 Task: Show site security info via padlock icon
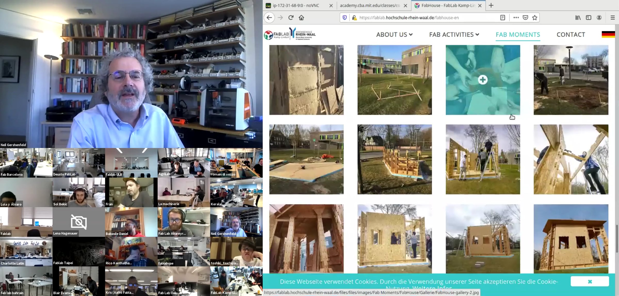point(354,18)
